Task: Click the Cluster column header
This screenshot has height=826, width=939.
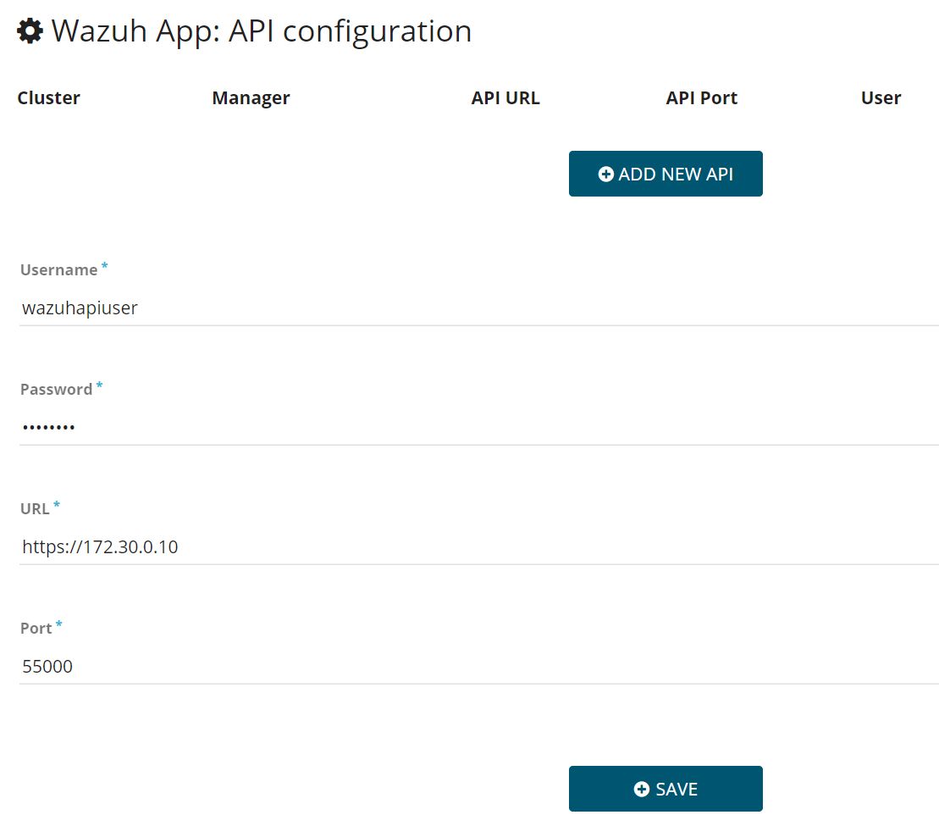Action: click(48, 97)
